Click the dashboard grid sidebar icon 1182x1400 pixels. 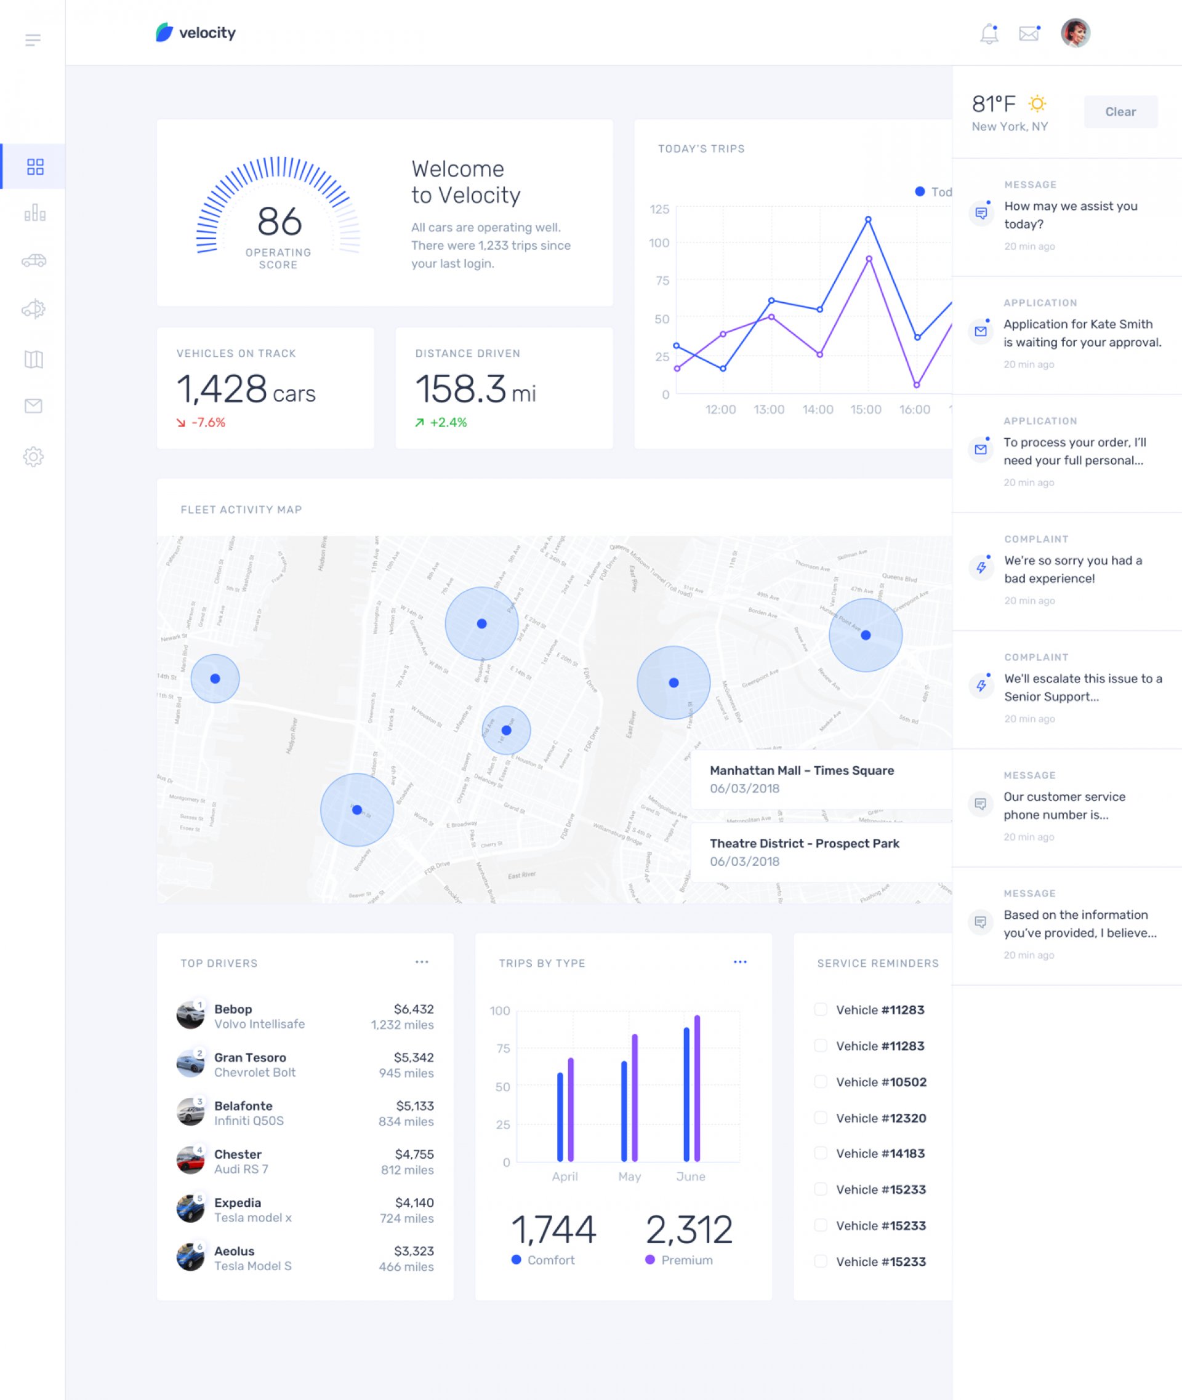point(35,167)
